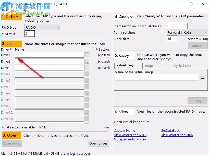Browse for virtual image file location
This screenshot has height=156, width=209.
[202, 78]
